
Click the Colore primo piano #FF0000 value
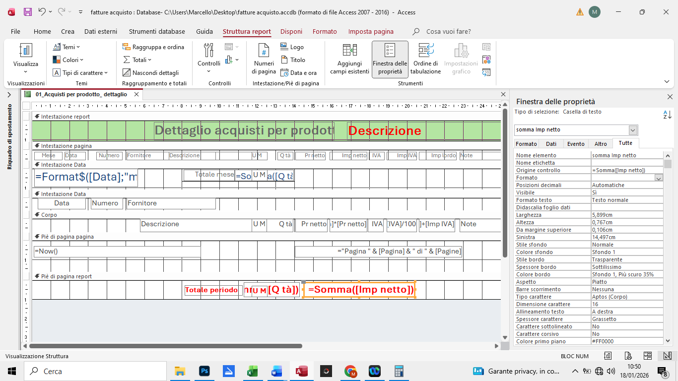point(627,341)
